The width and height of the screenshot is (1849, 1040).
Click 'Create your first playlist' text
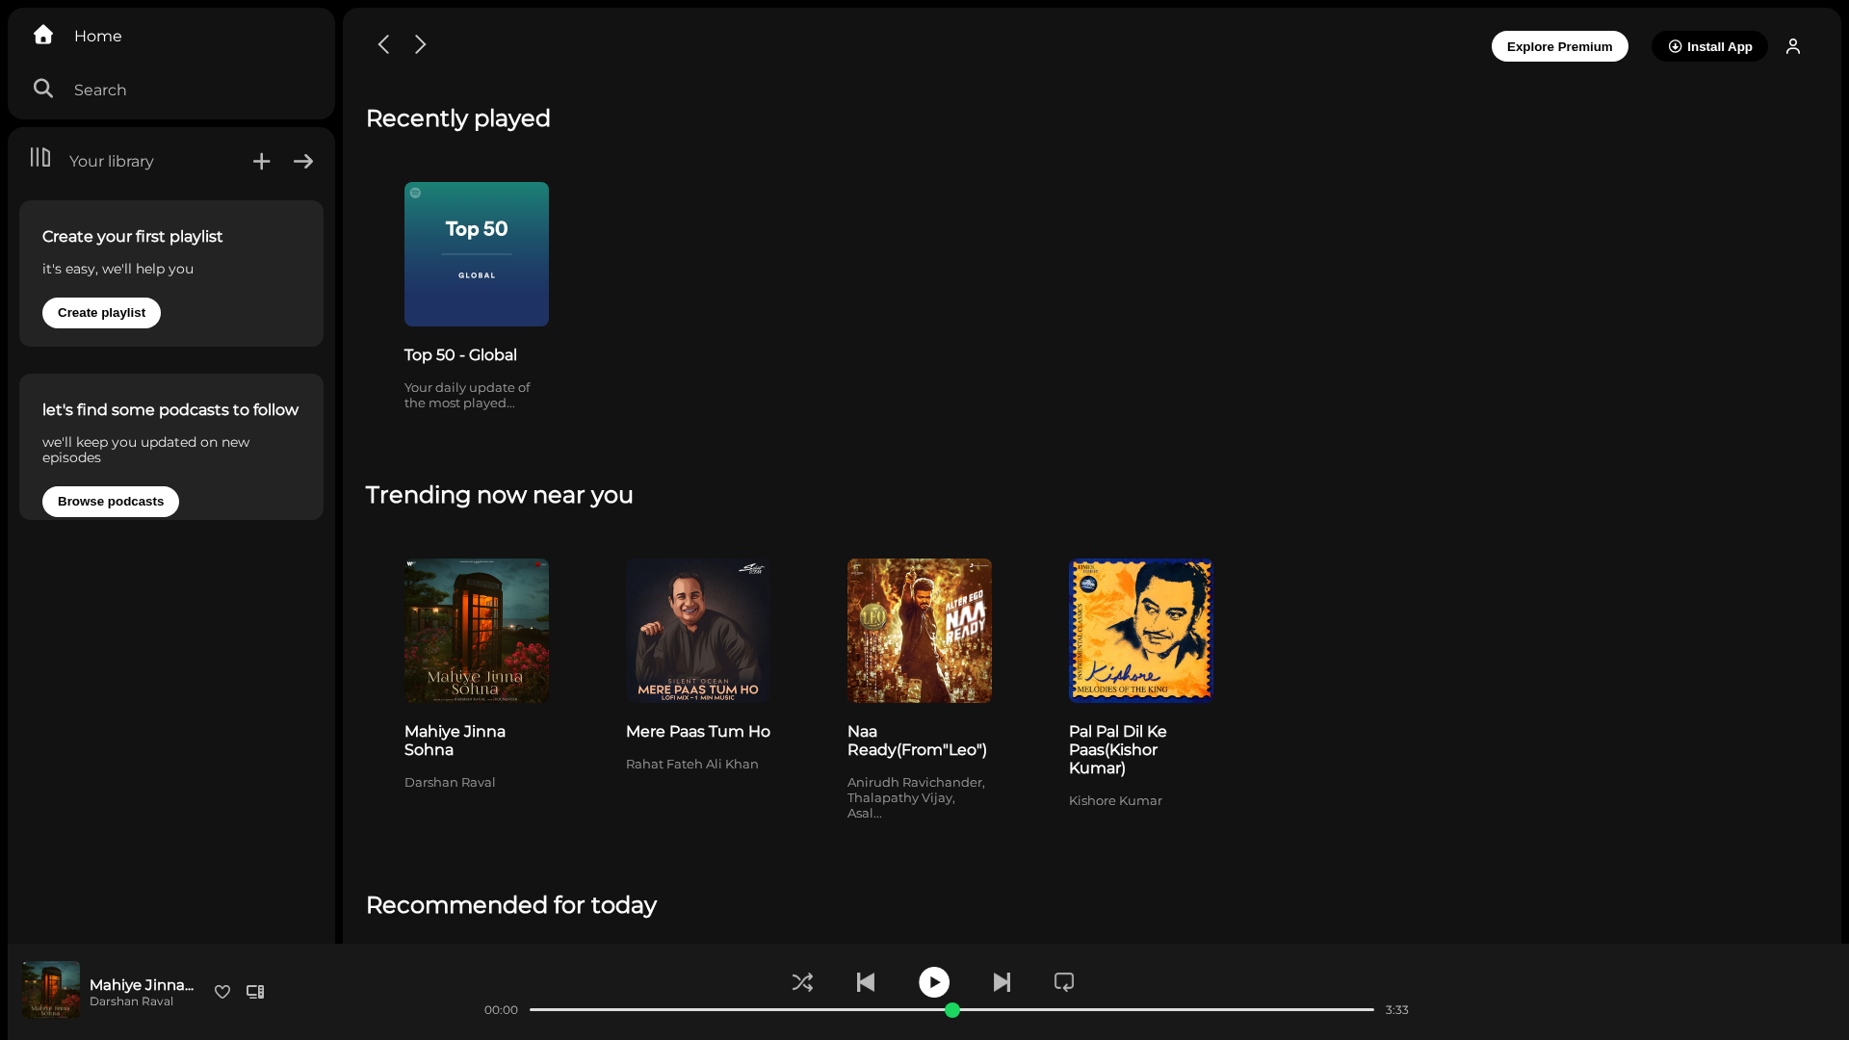[133, 237]
